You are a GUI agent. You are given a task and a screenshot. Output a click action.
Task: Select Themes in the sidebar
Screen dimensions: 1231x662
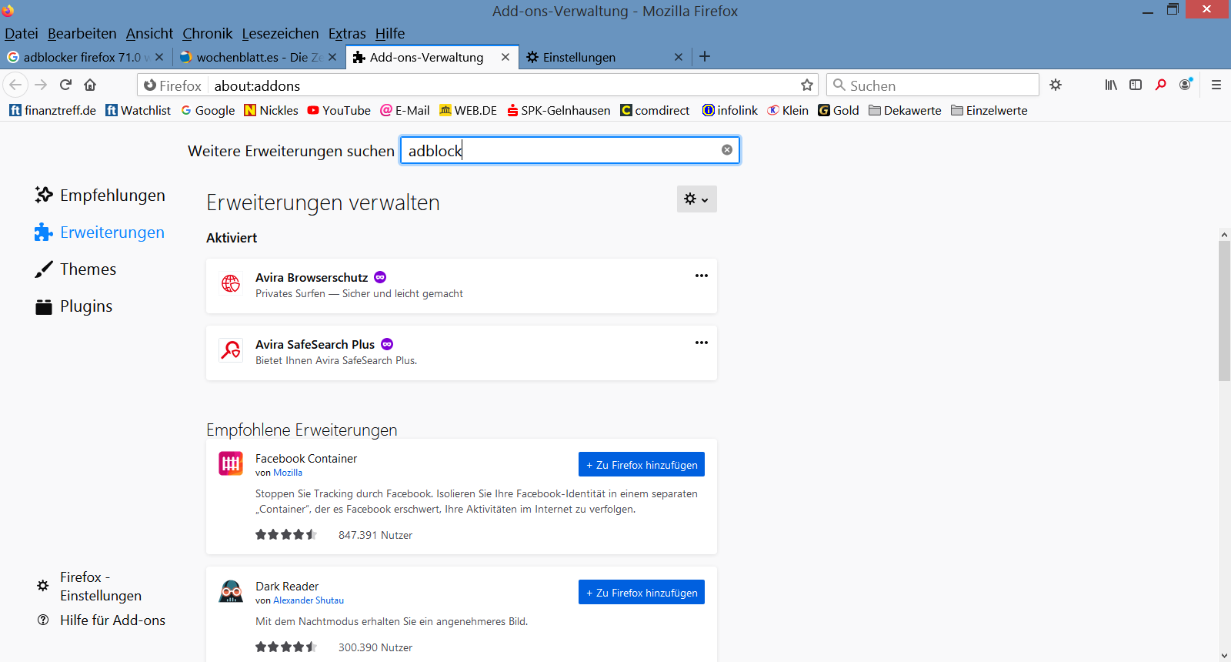coord(75,269)
